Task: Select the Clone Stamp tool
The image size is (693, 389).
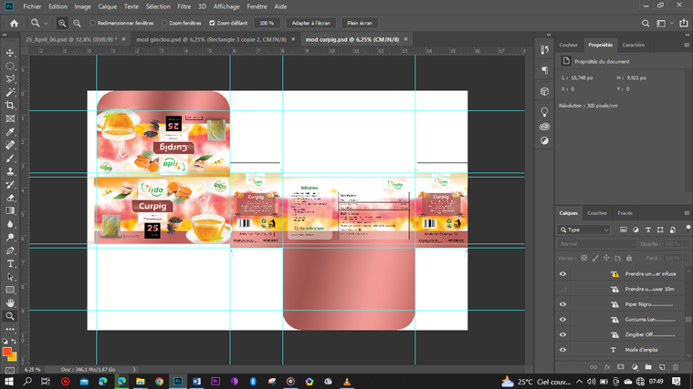Action: tap(10, 171)
